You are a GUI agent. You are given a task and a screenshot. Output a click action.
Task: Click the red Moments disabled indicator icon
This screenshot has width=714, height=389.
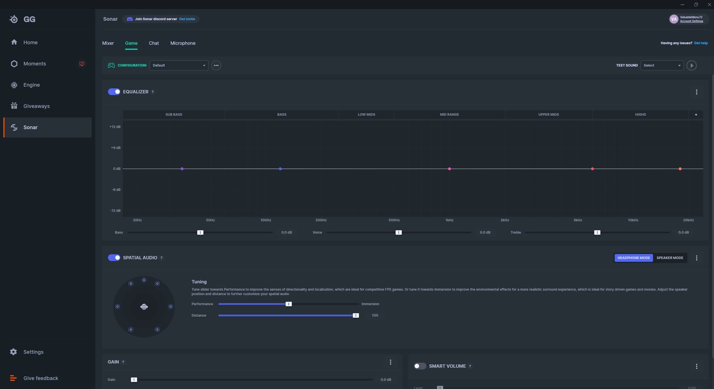pos(82,64)
